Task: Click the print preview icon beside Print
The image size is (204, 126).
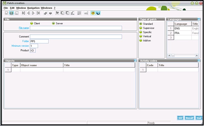Action: (17, 13)
